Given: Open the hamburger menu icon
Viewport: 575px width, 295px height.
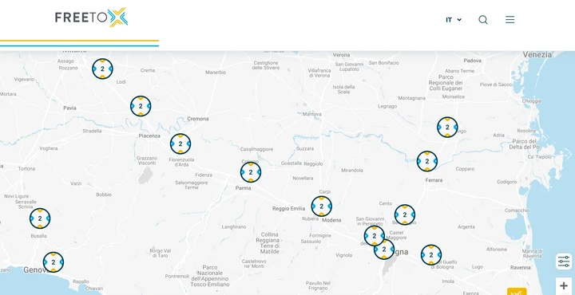Looking at the screenshot, I should click(510, 20).
